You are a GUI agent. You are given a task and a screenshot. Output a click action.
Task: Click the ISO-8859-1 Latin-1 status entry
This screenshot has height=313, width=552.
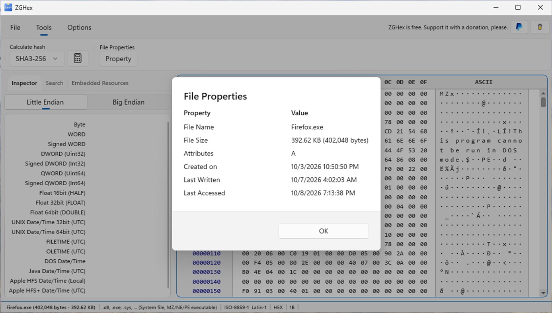(246, 307)
